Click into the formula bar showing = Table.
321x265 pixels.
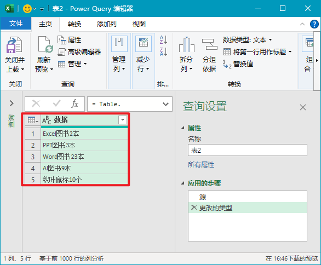coord(125,104)
